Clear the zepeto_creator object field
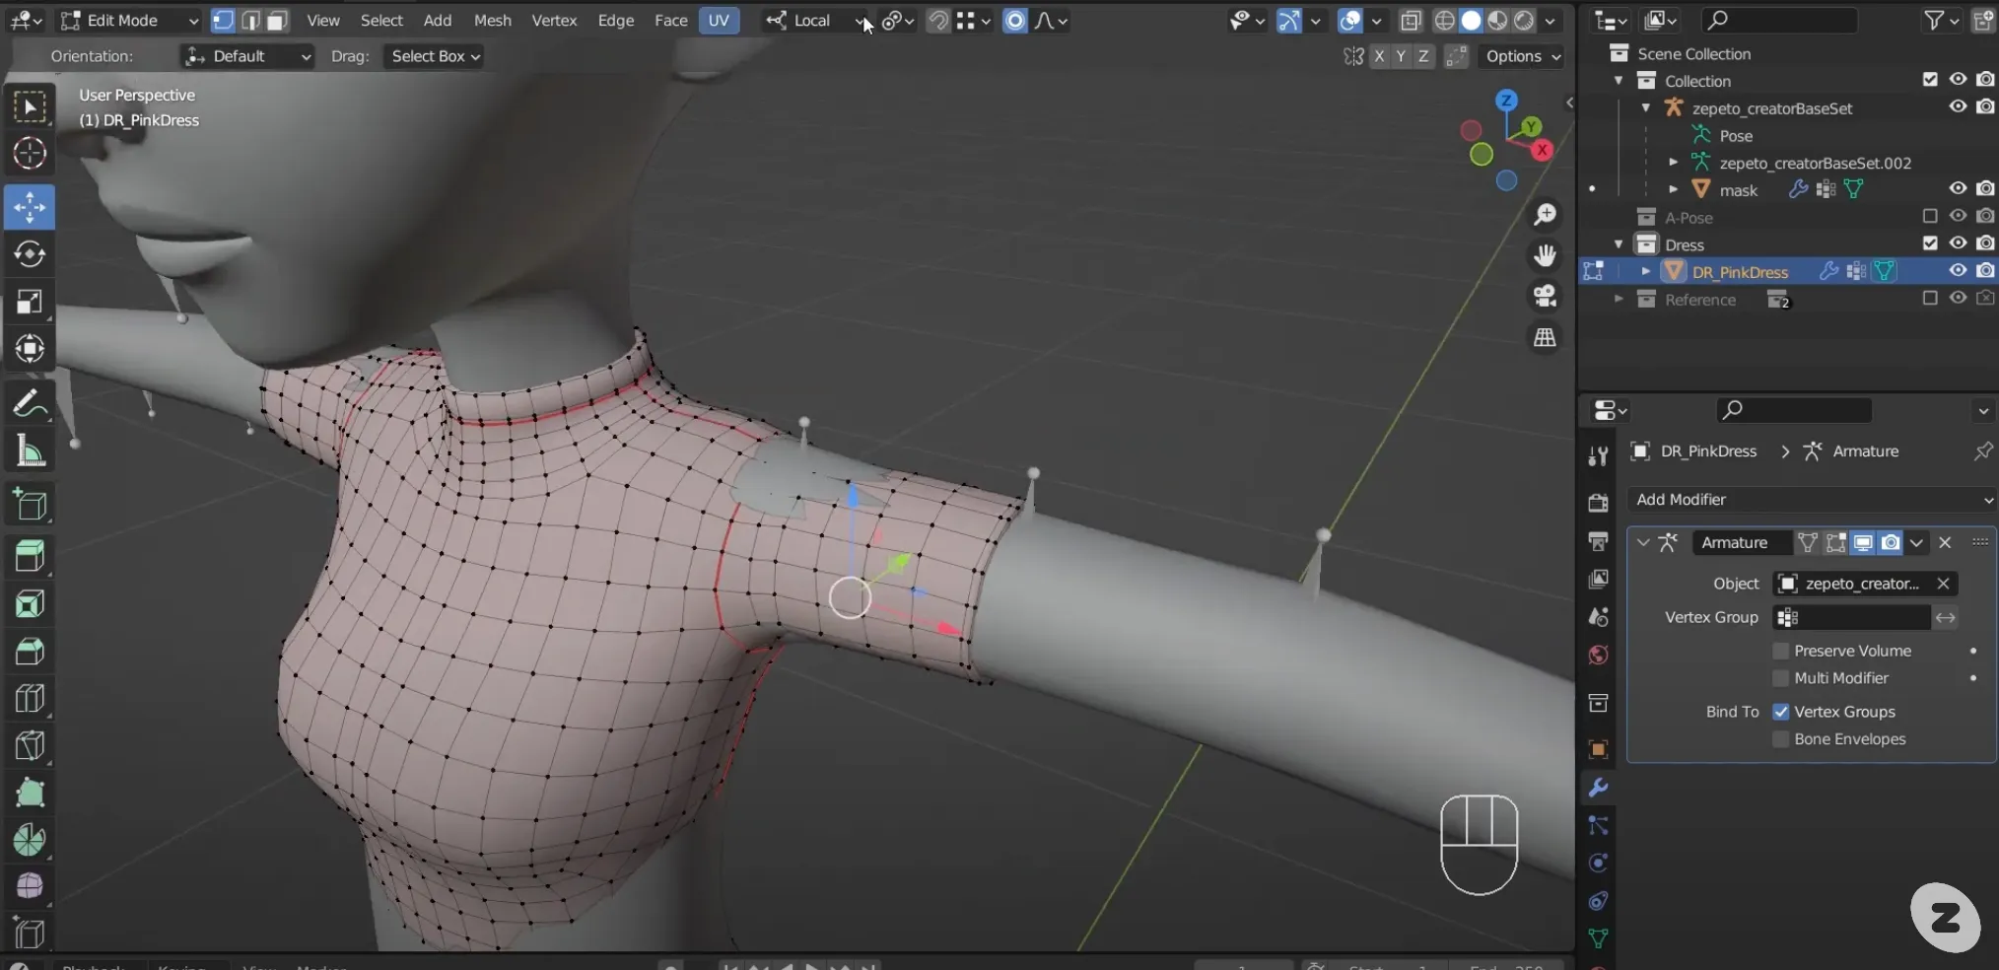The width and height of the screenshot is (1999, 970). tap(1943, 584)
